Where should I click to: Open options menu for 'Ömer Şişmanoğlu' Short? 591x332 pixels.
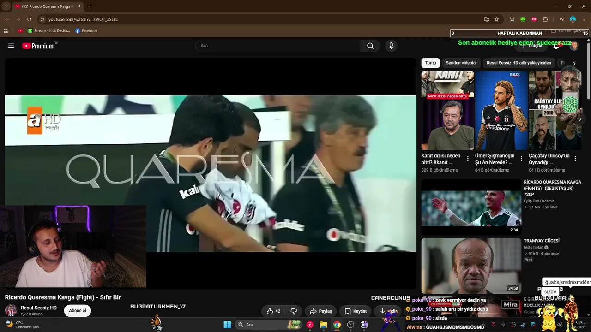(521, 159)
